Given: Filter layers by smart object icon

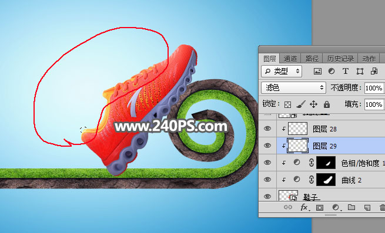Looking at the screenshot, I should pyautogui.click(x=374, y=72).
